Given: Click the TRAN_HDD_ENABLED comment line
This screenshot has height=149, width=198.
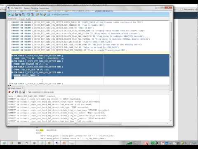Looking at the screenshot, I should (69, 50).
